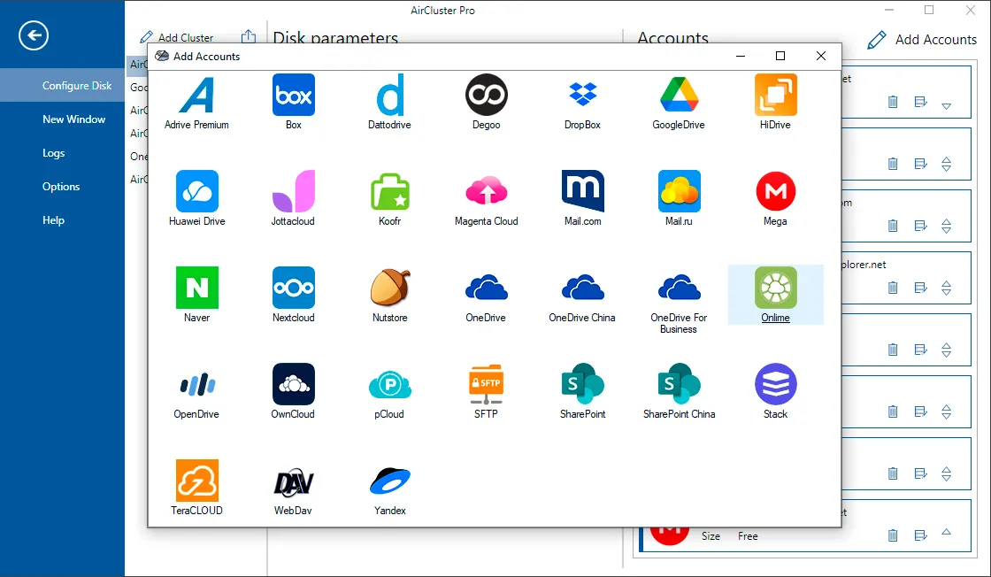Close the Add Accounts dialog
The image size is (991, 577).
point(821,57)
